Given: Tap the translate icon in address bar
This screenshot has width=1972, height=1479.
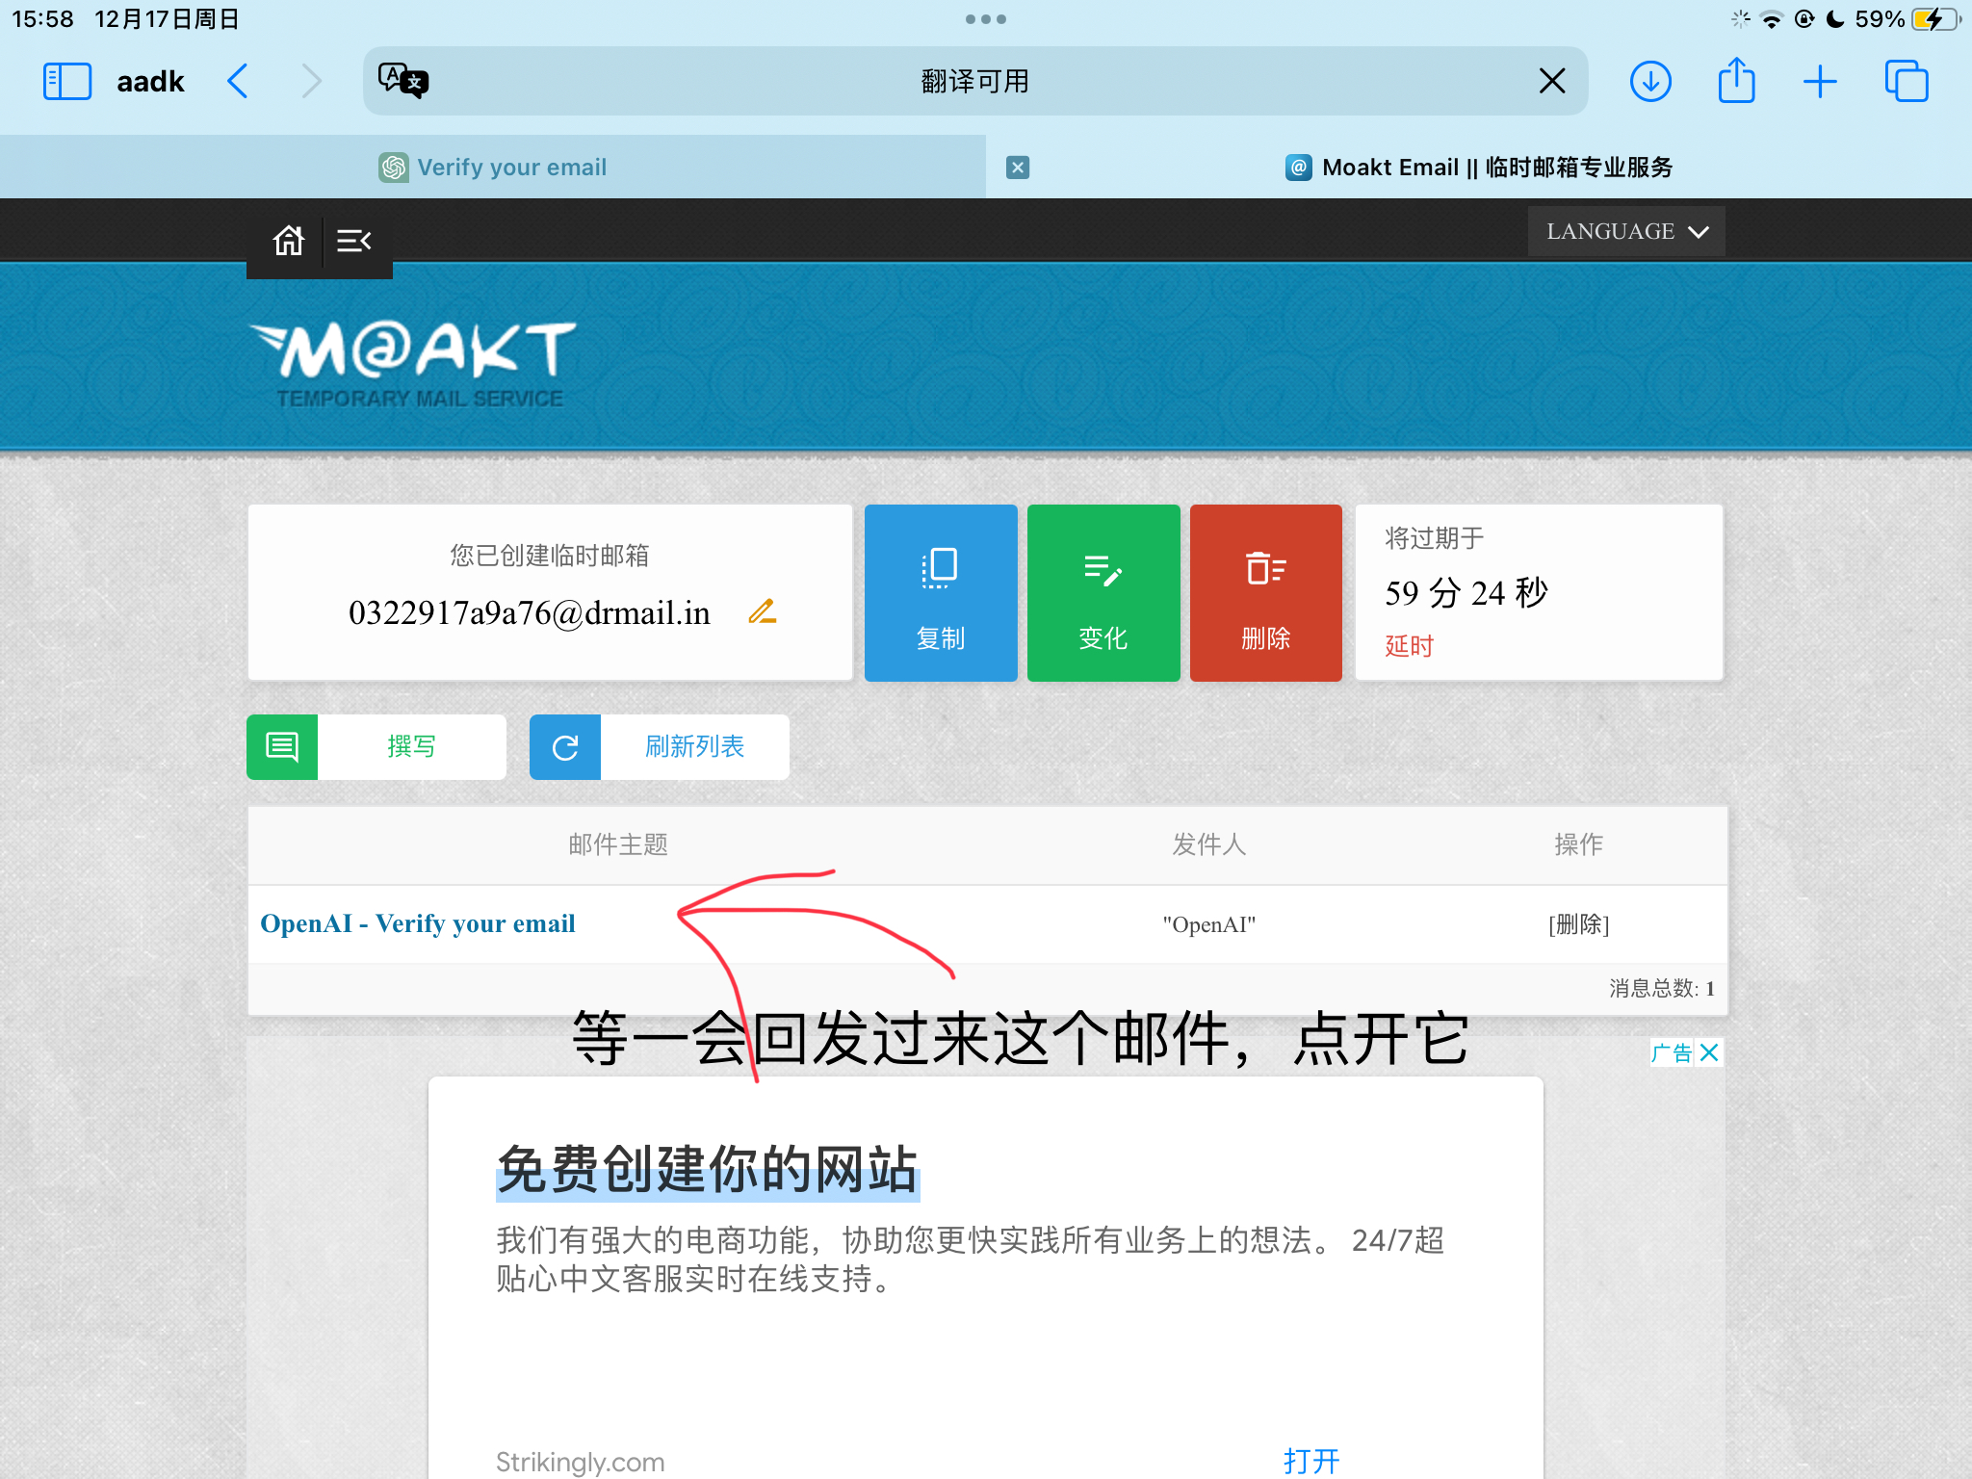Looking at the screenshot, I should 402,81.
